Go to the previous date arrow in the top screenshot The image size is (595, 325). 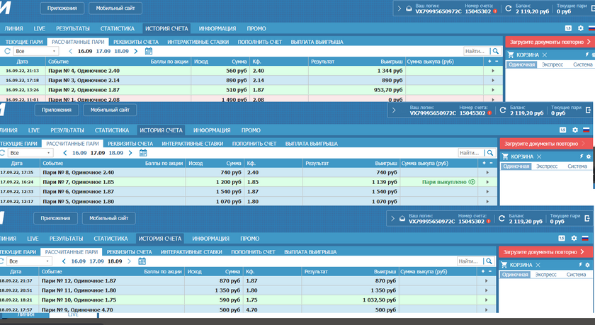[x=70, y=51]
